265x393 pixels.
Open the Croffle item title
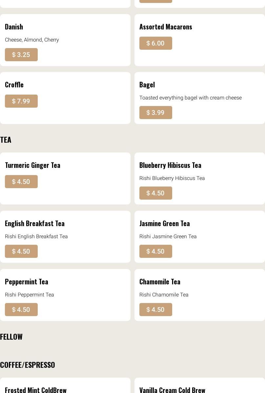(14, 85)
